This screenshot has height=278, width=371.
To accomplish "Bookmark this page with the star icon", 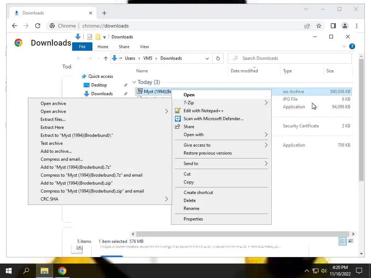I will (x=319, y=26).
